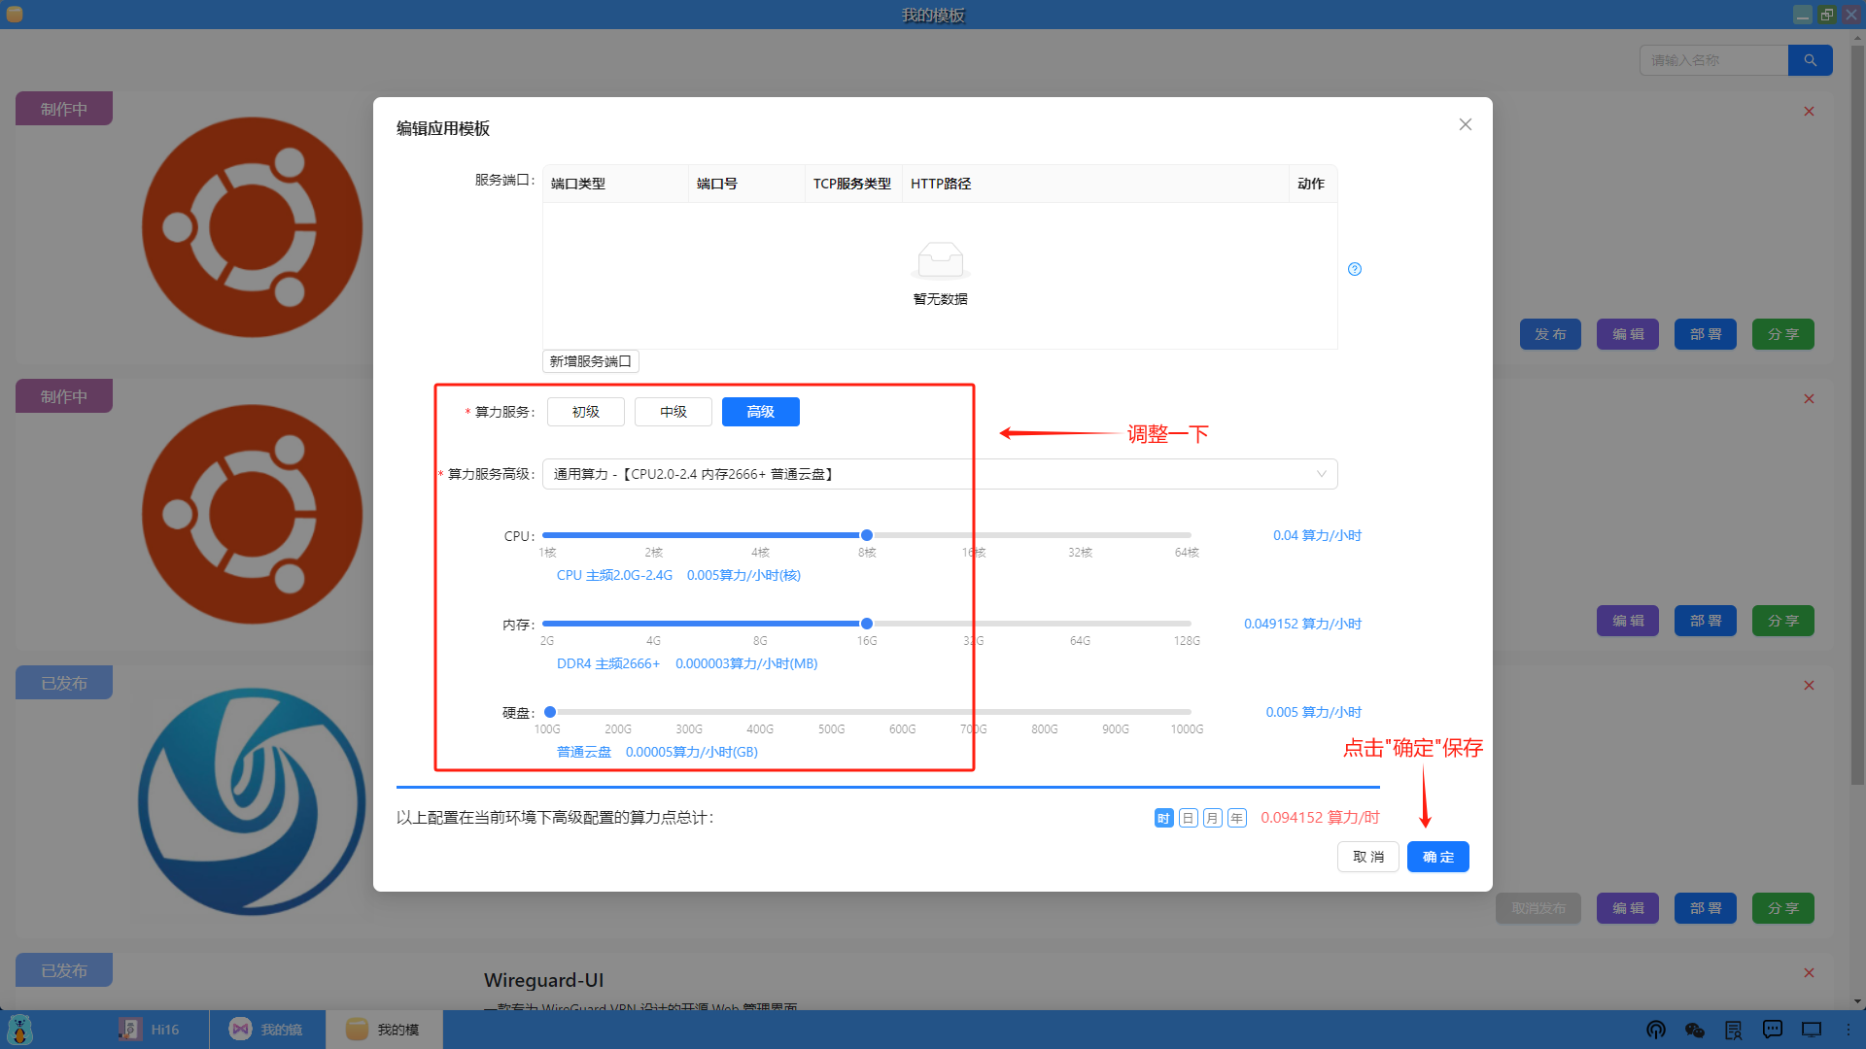Click the search magnifier button
The image size is (1866, 1049).
[1810, 60]
